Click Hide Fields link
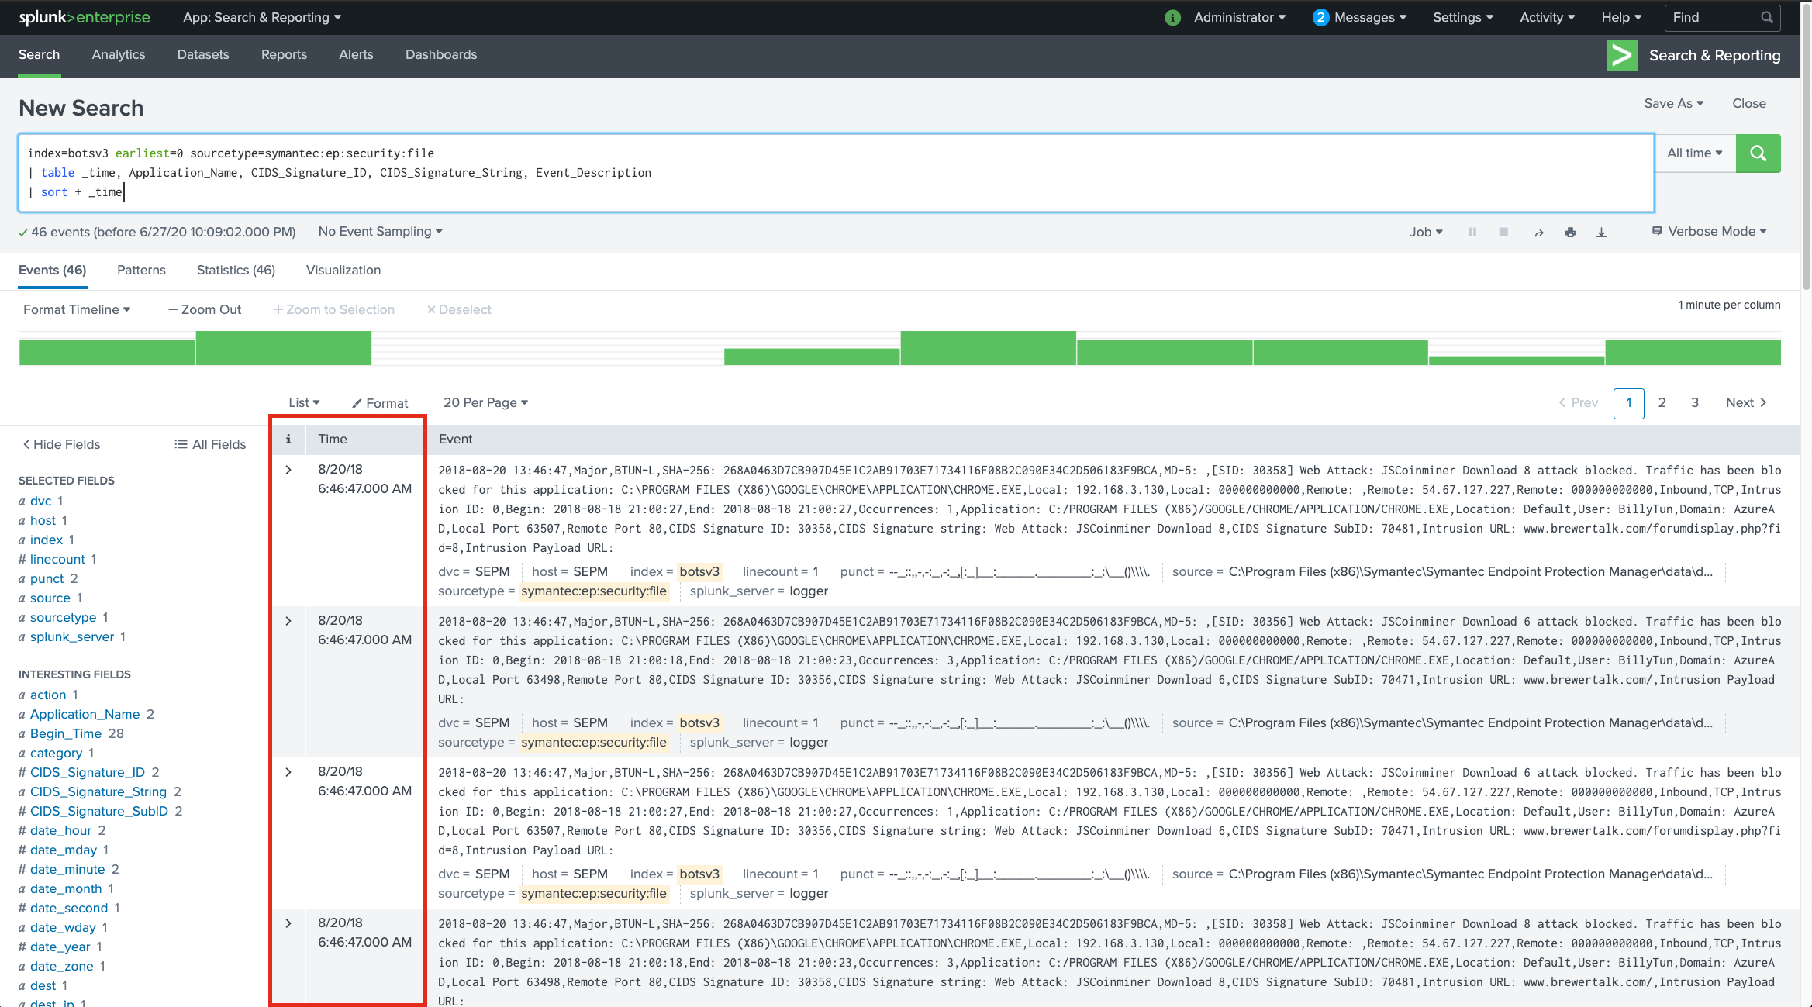 coord(61,444)
